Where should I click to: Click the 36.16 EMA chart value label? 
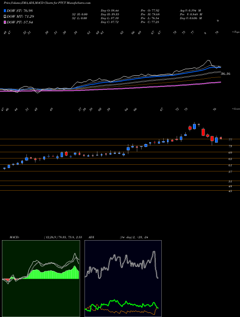225,74
